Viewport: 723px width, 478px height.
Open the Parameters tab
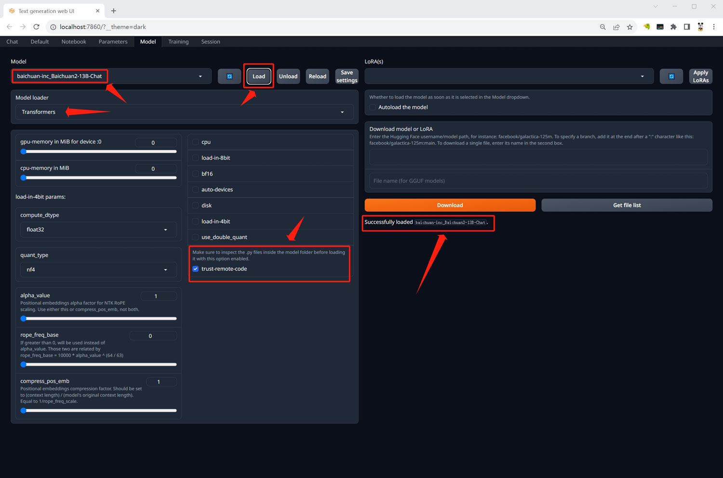coord(113,42)
